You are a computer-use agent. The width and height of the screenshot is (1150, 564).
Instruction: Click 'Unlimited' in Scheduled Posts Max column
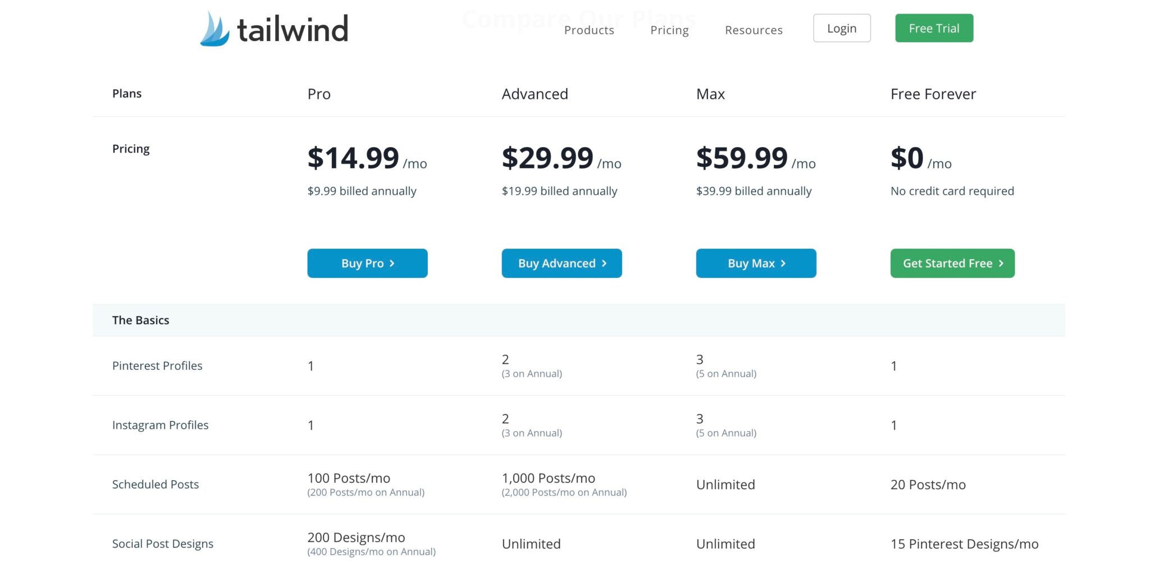click(x=725, y=484)
